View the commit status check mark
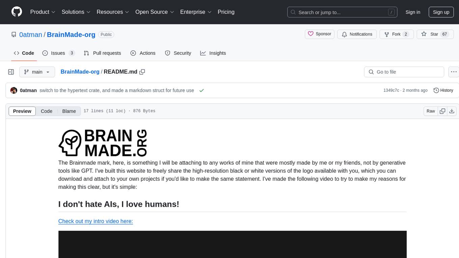459x258 pixels. pyautogui.click(x=201, y=91)
